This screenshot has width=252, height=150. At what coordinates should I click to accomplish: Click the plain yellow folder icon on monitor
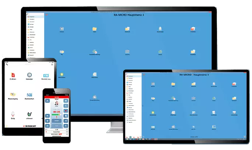coord(94,29)
